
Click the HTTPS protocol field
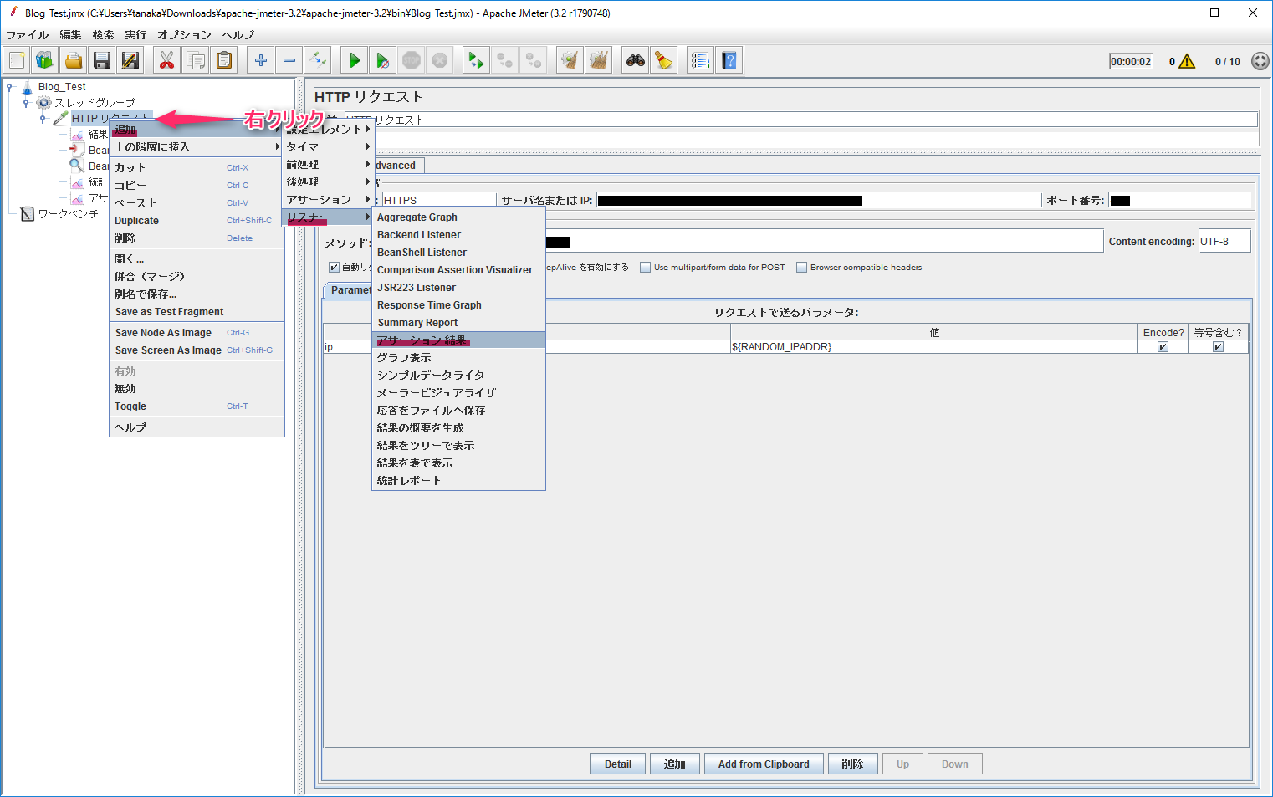[438, 201]
